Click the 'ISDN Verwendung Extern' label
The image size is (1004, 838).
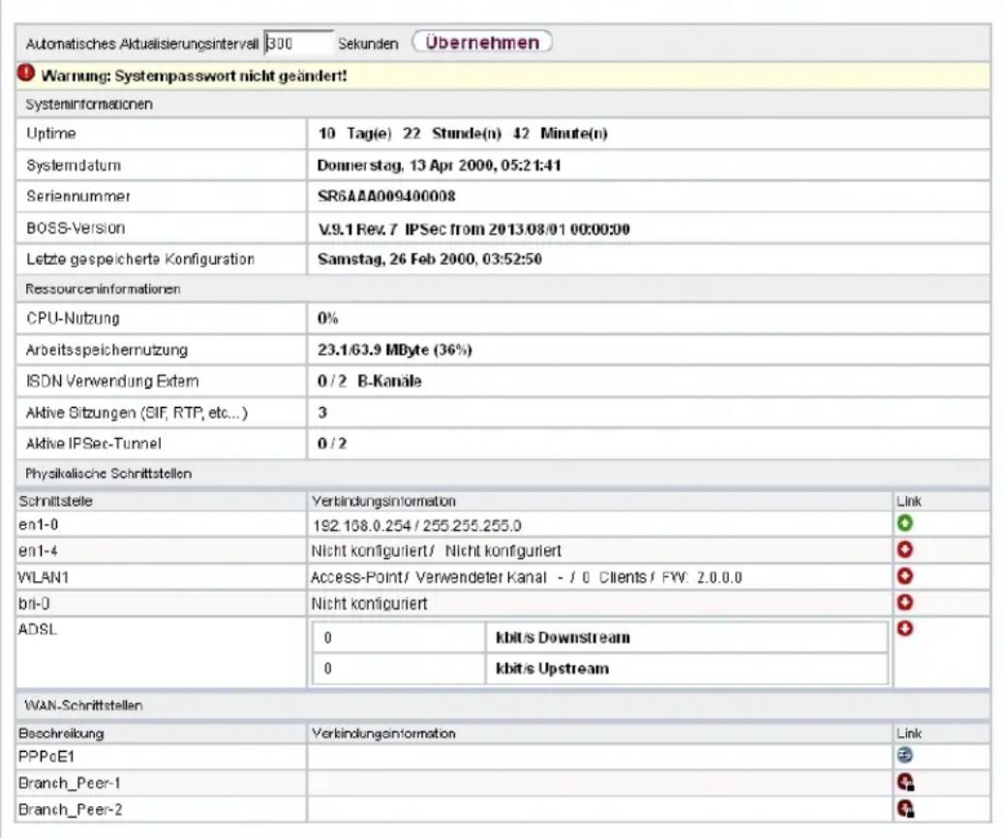click(112, 381)
